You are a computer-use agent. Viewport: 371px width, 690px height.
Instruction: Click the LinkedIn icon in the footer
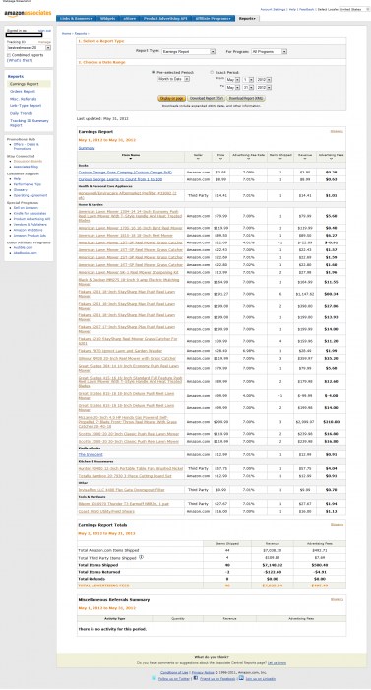tap(241, 678)
